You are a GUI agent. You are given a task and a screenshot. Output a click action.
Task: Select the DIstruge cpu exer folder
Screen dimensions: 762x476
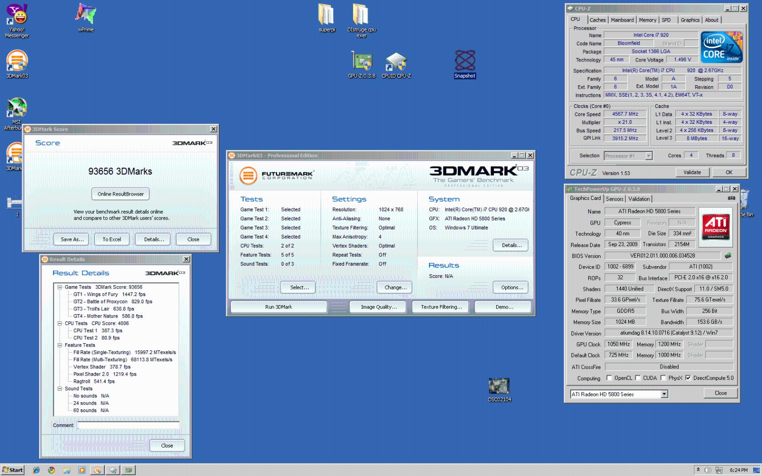click(x=361, y=20)
